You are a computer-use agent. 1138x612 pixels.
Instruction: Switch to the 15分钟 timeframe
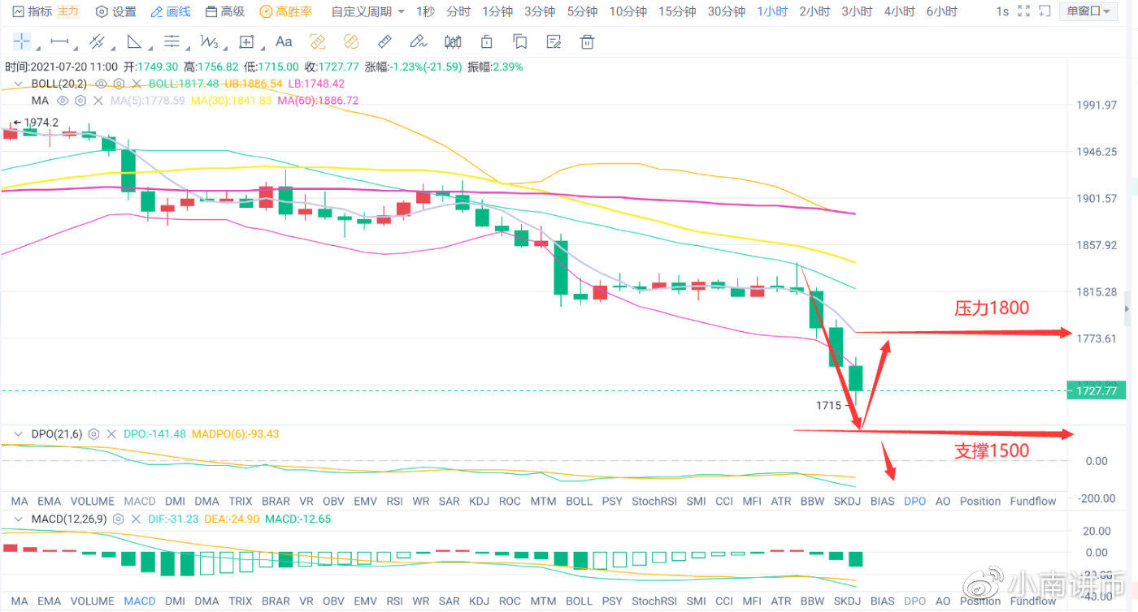pos(676,11)
